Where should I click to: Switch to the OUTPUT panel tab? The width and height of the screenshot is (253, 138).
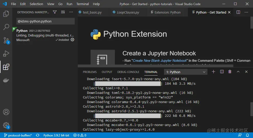pyautogui.click(x=107, y=72)
